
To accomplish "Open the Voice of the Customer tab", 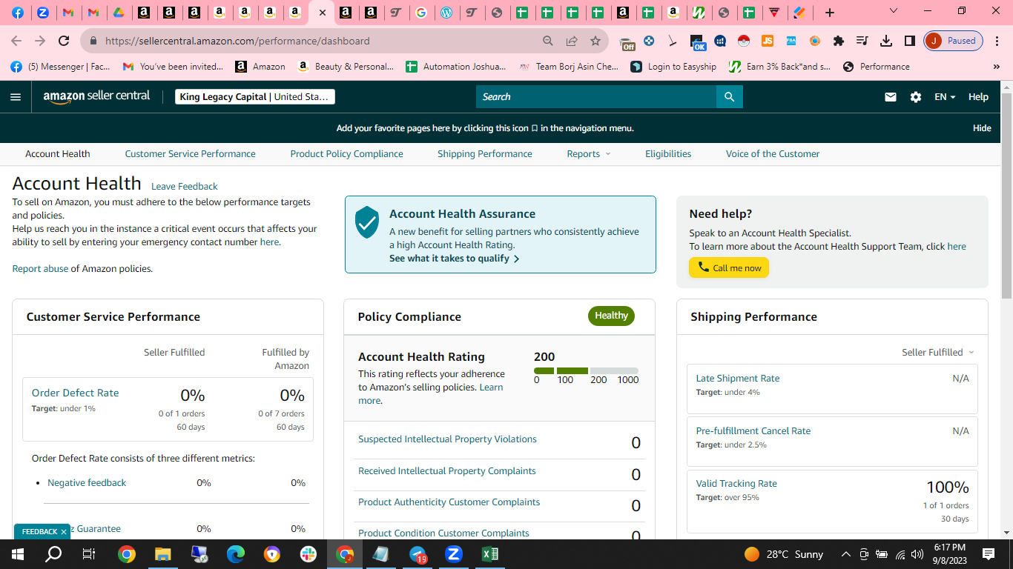I will coord(773,154).
